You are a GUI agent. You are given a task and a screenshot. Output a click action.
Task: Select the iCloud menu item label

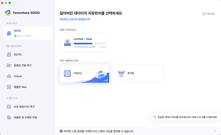pyautogui.click(x=18, y=76)
